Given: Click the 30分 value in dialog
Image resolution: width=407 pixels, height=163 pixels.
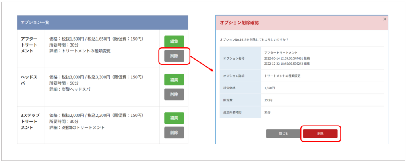Looking at the screenshot, I should (x=267, y=113).
